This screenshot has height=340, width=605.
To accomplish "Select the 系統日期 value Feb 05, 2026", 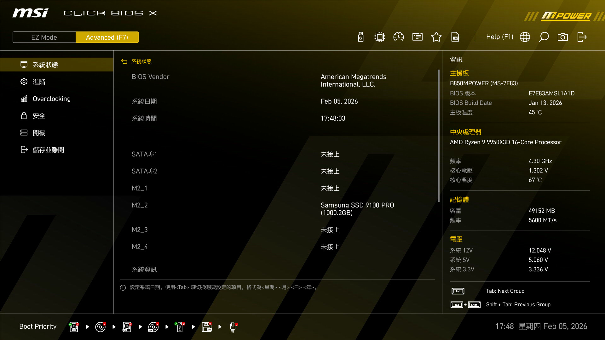I will coord(339,101).
